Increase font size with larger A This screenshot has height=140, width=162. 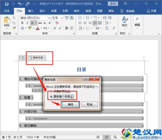click(x=55, y=28)
